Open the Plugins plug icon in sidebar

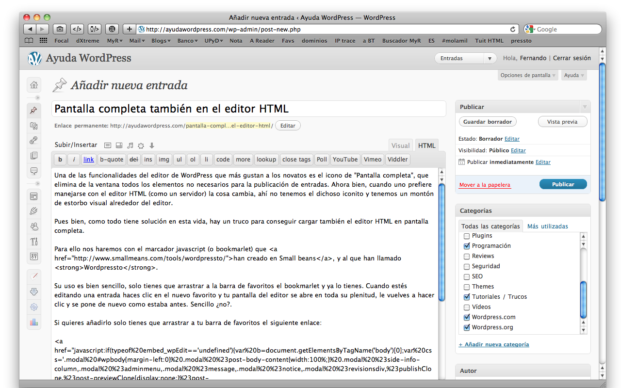33,211
